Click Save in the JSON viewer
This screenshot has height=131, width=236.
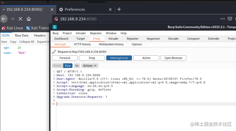4,42
